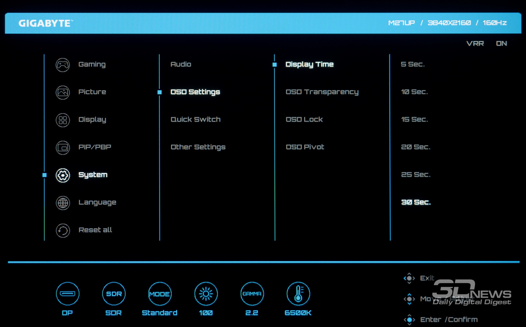Open the Language globe icon
The image size is (526, 327).
(62, 203)
